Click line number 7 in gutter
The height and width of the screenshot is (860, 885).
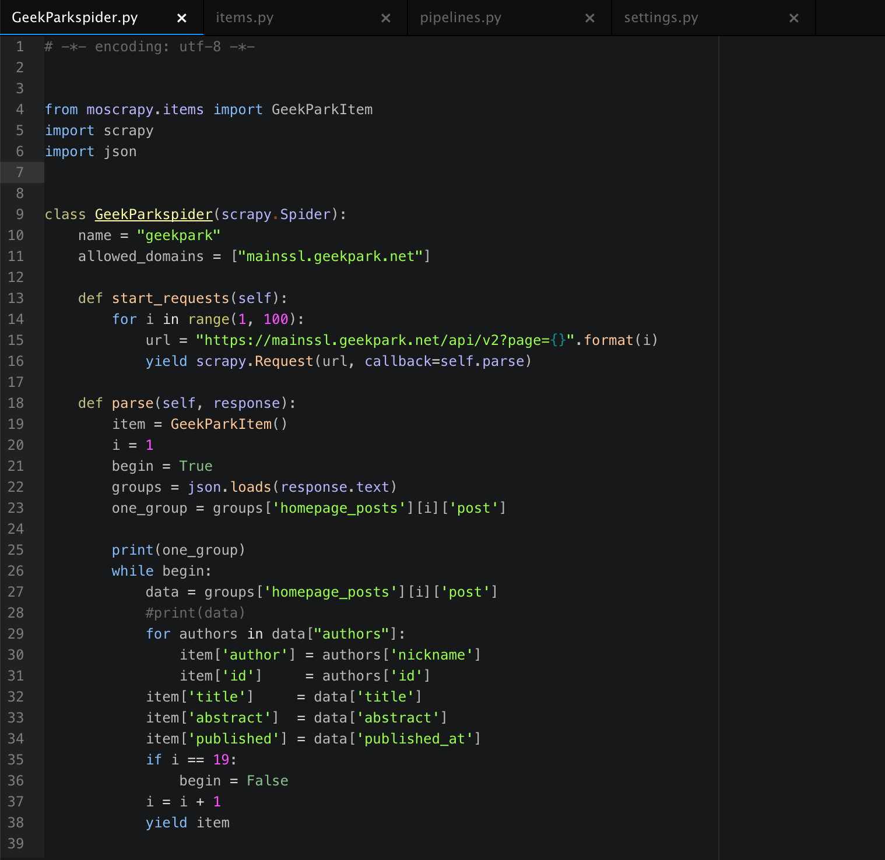click(20, 172)
